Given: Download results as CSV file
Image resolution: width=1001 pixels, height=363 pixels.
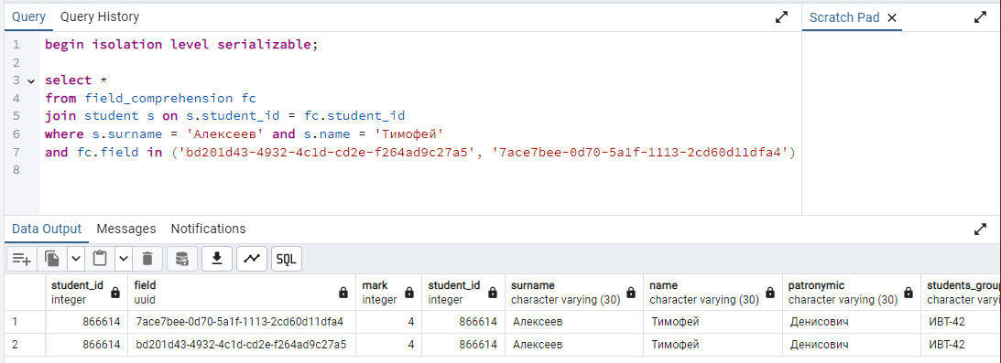Looking at the screenshot, I should tap(217, 259).
